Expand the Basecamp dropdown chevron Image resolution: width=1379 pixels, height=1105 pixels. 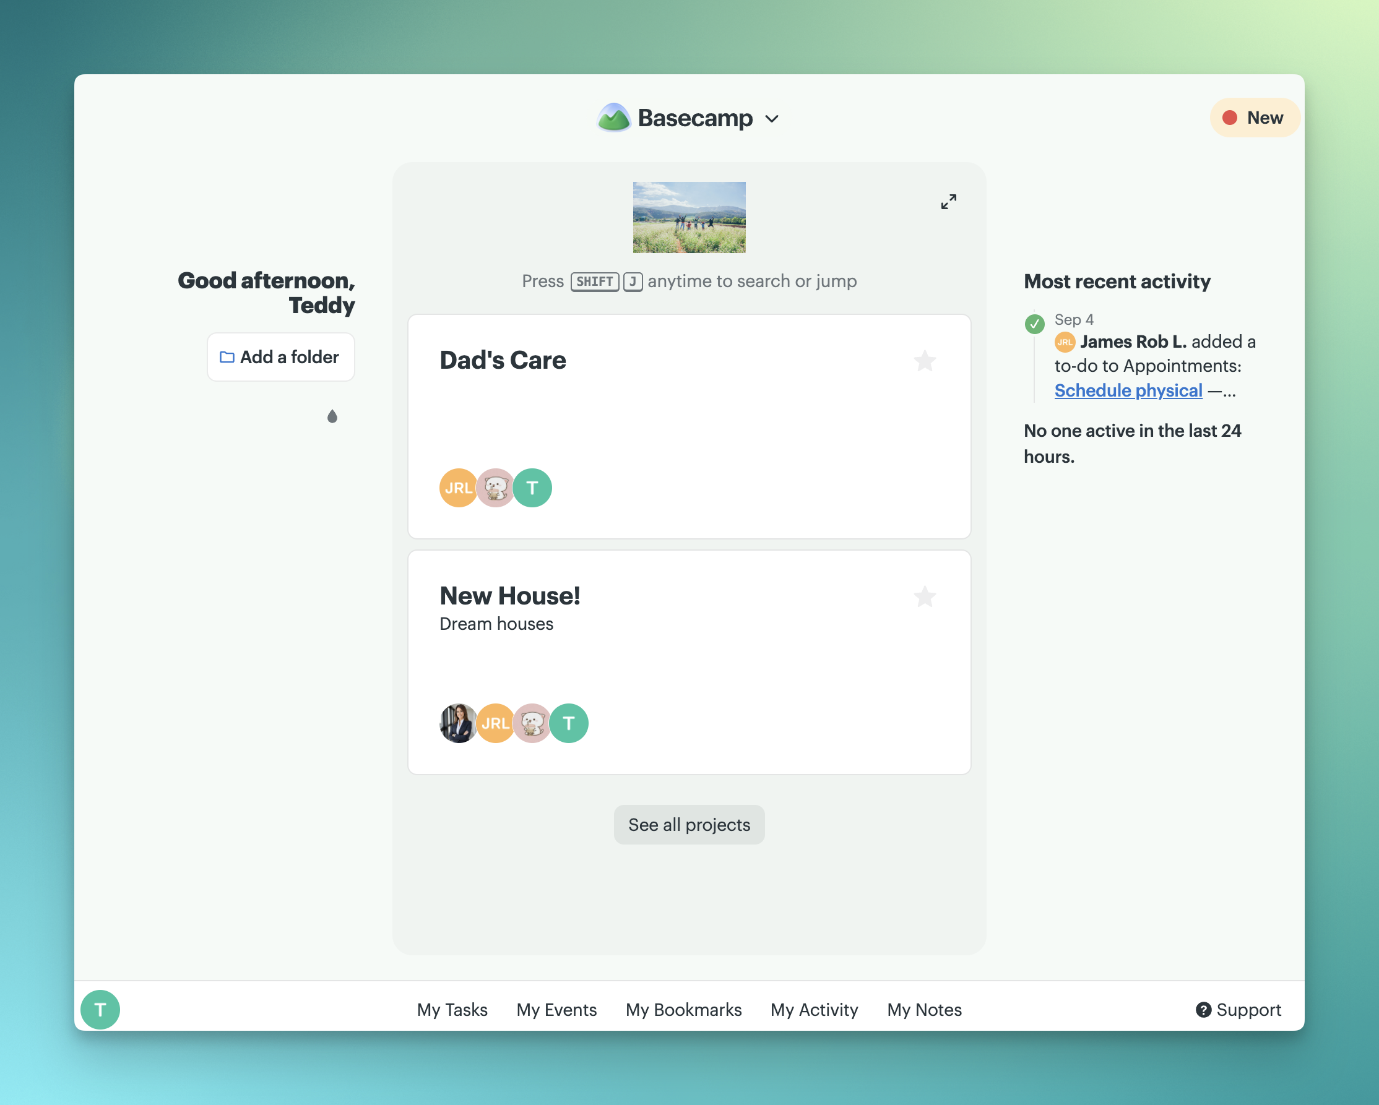point(772,119)
